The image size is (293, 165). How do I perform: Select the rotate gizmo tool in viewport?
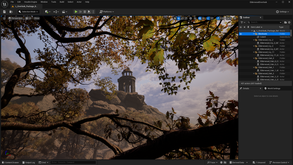(182, 18)
